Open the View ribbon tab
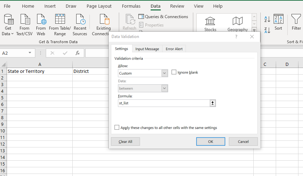303x176 pixels. [199, 6]
